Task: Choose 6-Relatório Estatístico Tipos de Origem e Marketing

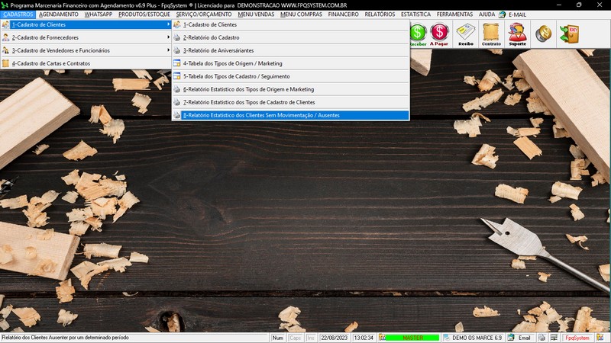Action: click(x=291, y=89)
